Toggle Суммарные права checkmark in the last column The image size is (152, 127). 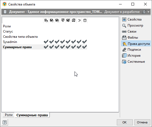click(84, 47)
